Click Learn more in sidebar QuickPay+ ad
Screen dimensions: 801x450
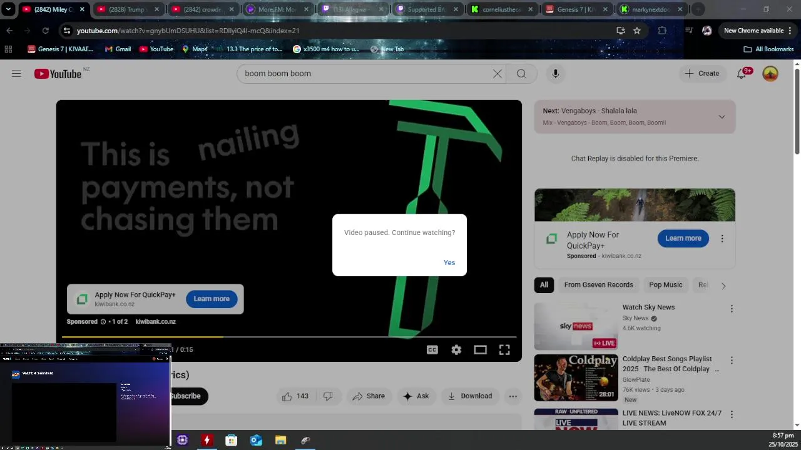coord(683,238)
